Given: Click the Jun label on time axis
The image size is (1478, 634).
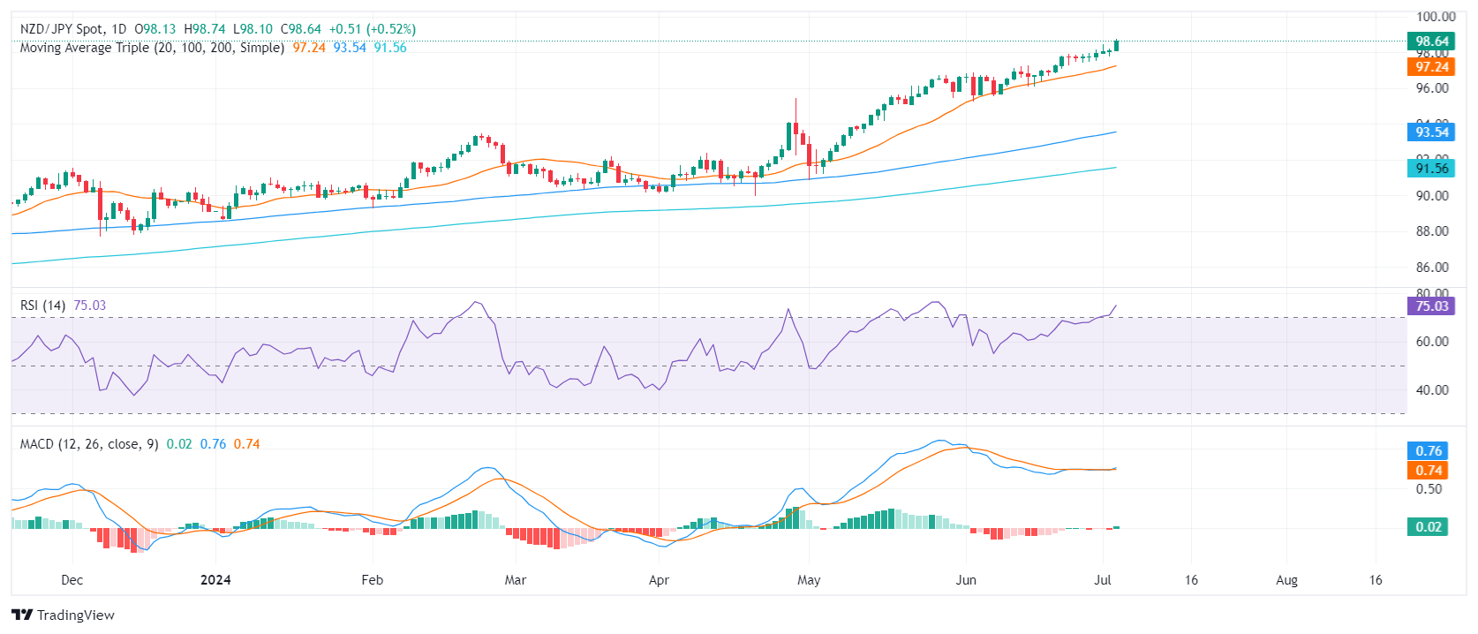Looking at the screenshot, I should [x=966, y=580].
